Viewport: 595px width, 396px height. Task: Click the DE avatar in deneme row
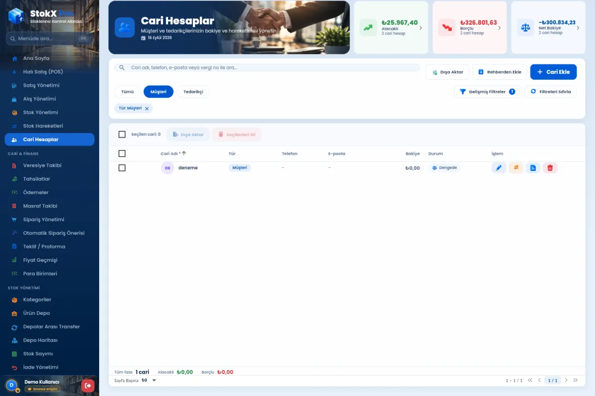168,168
